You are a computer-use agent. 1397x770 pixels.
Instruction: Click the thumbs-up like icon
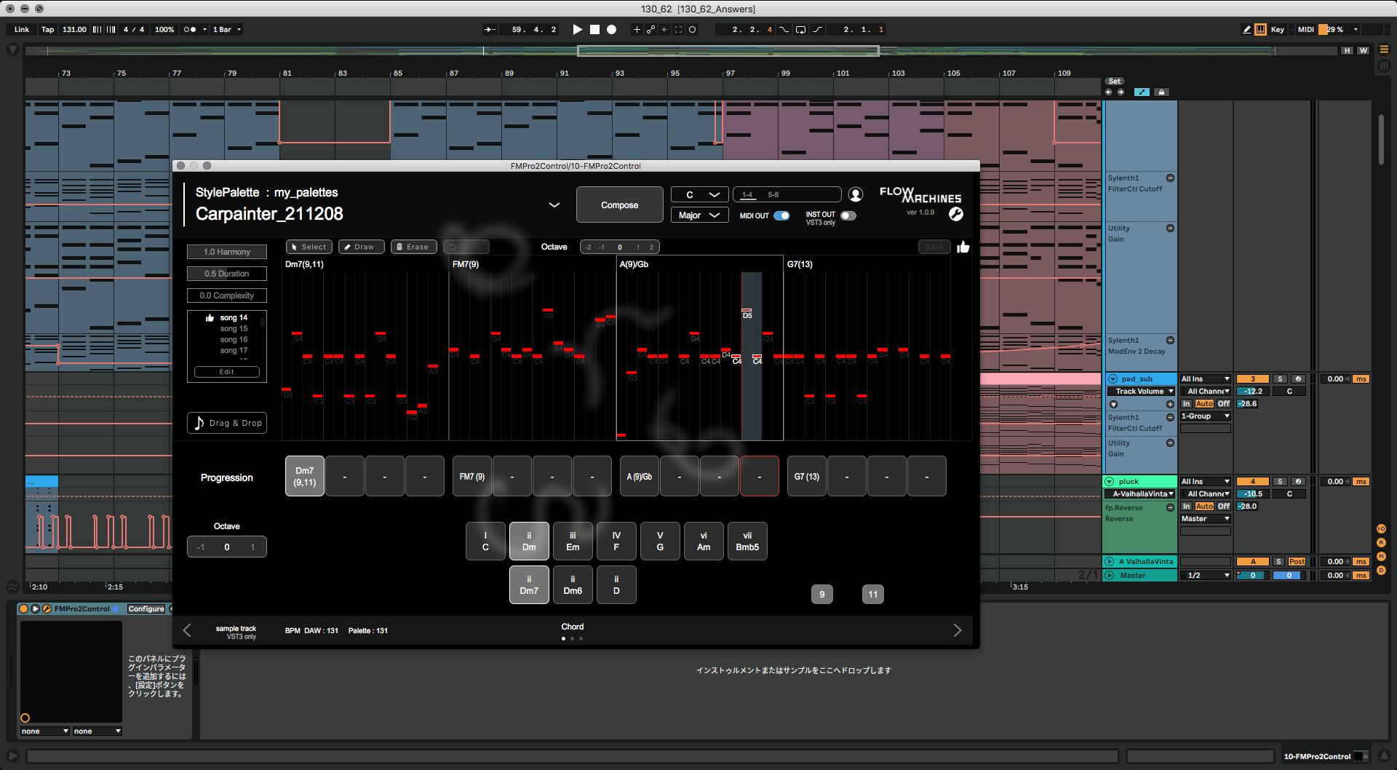(x=963, y=247)
